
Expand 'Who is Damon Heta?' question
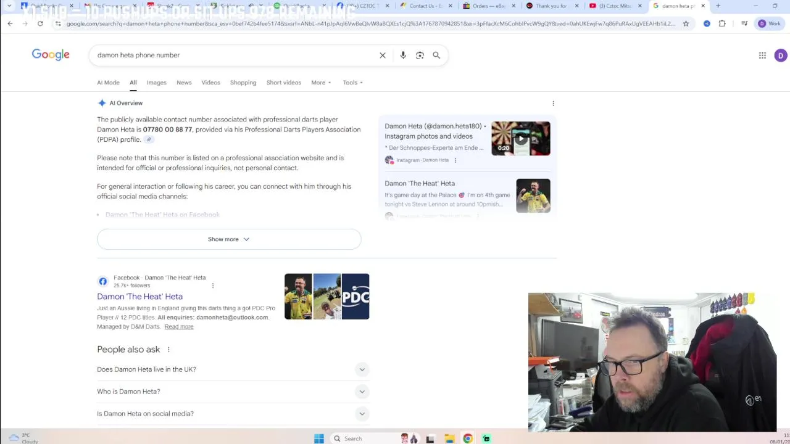[233, 392]
